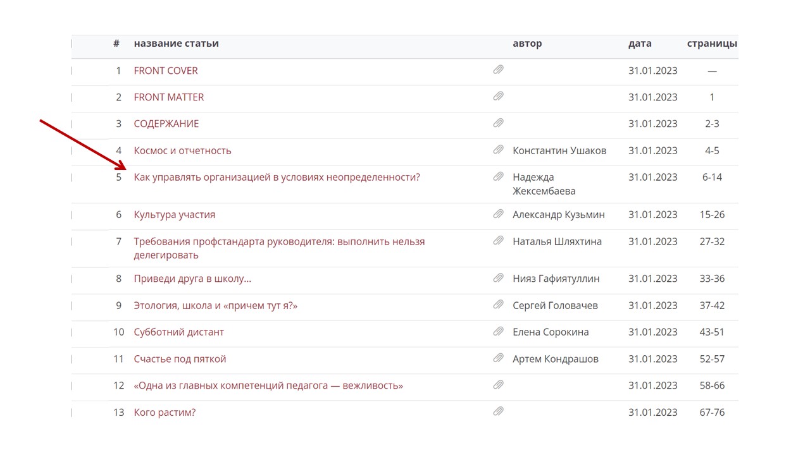Click the название статьи column header
Image resolution: width=810 pixels, height=455 pixels.
(x=176, y=44)
